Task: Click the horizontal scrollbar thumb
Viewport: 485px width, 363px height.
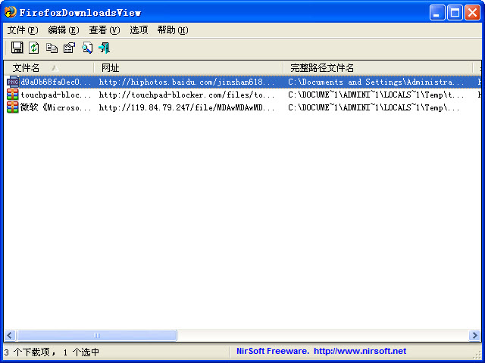Action: tap(97, 335)
